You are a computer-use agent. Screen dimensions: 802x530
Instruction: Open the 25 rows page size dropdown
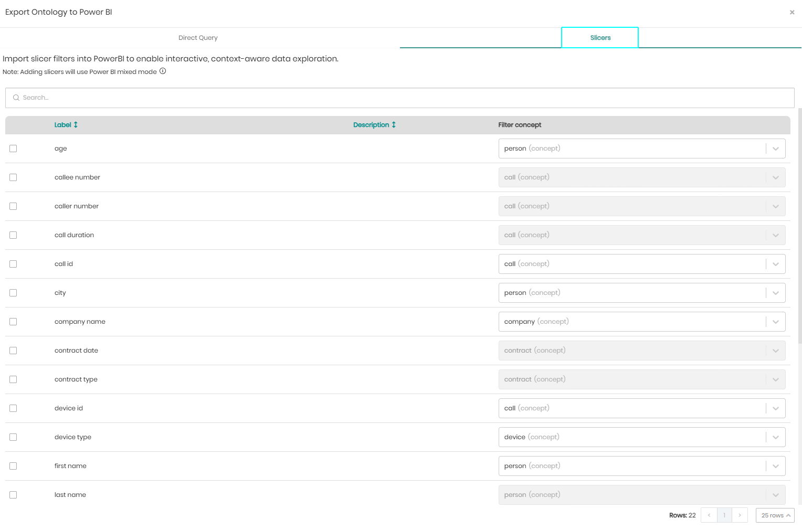pyautogui.click(x=775, y=515)
